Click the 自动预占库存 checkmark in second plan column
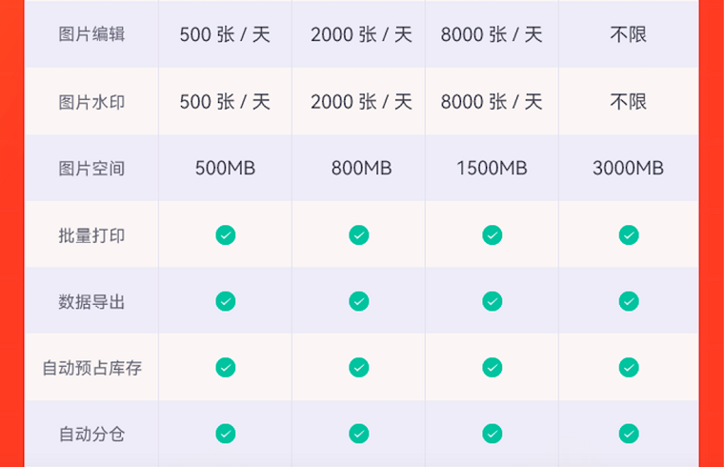 click(x=359, y=368)
